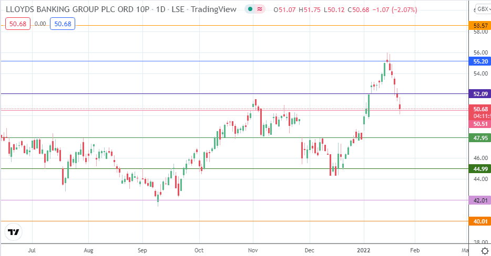The width and height of the screenshot is (491, 256).
Task: Click the 56.00 price scale value
Action: pyautogui.click(x=480, y=52)
